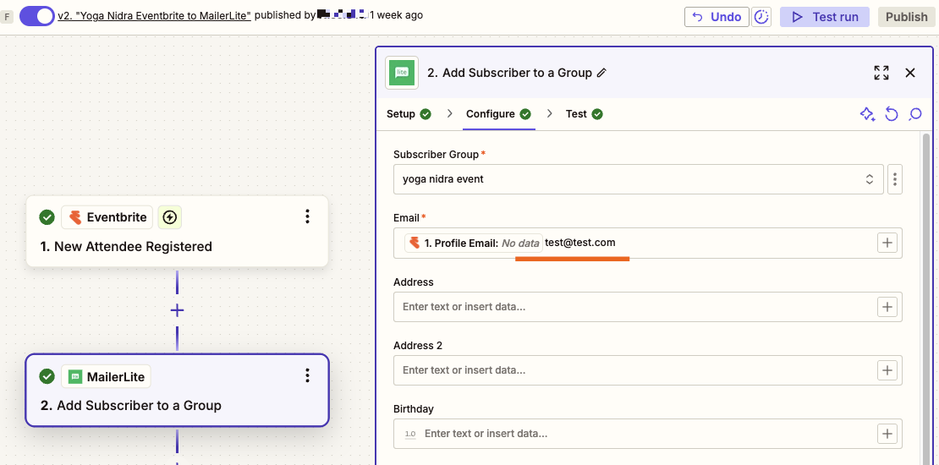Insert data into Address 2 plus button
The width and height of the screenshot is (939, 465).
(887, 370)
